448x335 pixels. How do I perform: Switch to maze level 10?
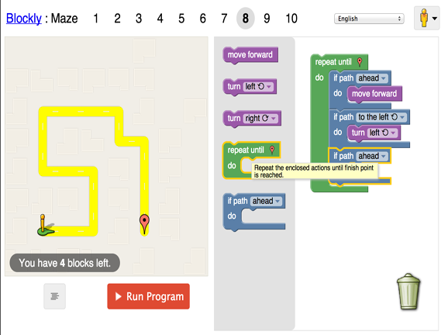(x=291, y=19)
